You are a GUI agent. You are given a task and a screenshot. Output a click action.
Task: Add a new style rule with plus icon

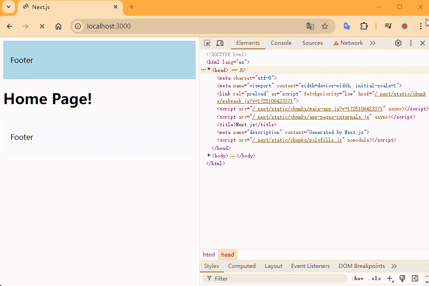tap(390, 278)
